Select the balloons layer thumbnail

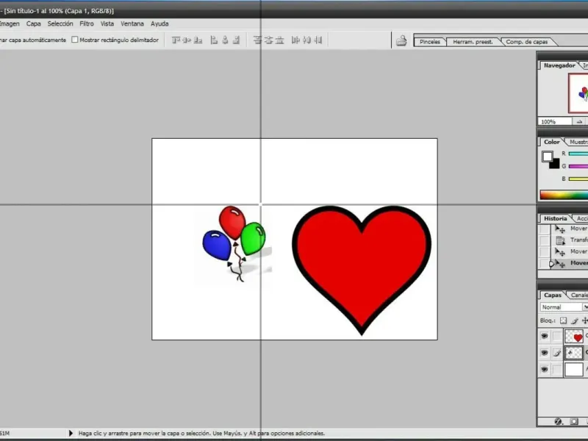(574, 353)
